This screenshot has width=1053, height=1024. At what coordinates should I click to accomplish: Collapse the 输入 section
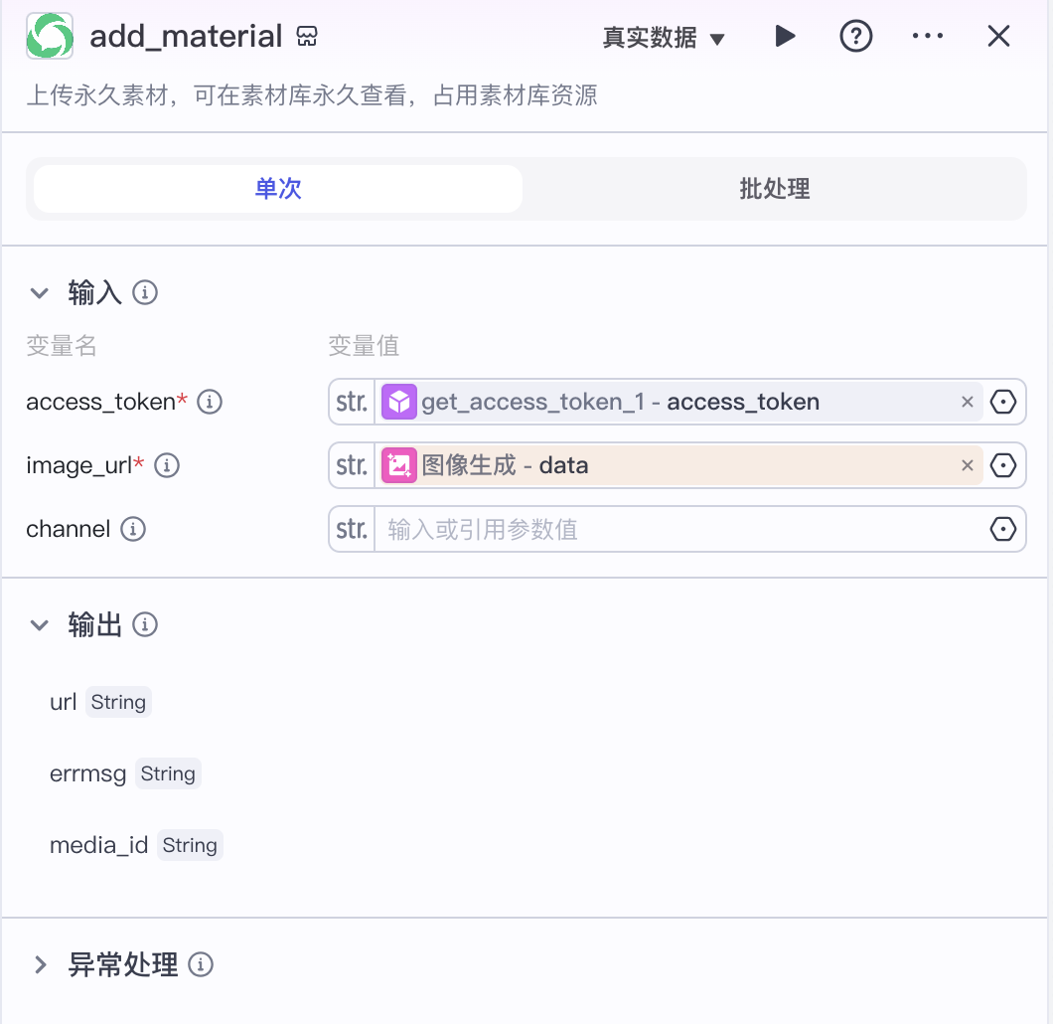click(40, 293)
